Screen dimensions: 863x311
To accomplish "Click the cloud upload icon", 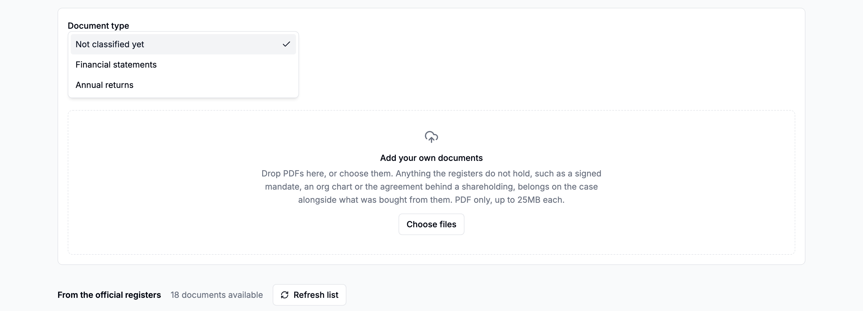I will click(431, 137).
